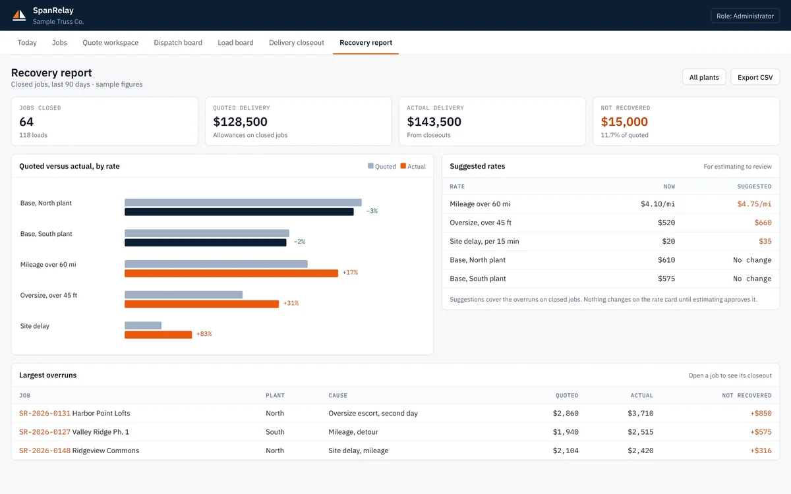Click Ridgeview Commons job name

pyautogui.click(x=105, y=451)
